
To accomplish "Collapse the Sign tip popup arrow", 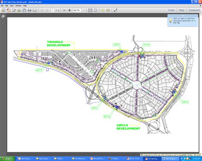I will click(183, 16).
